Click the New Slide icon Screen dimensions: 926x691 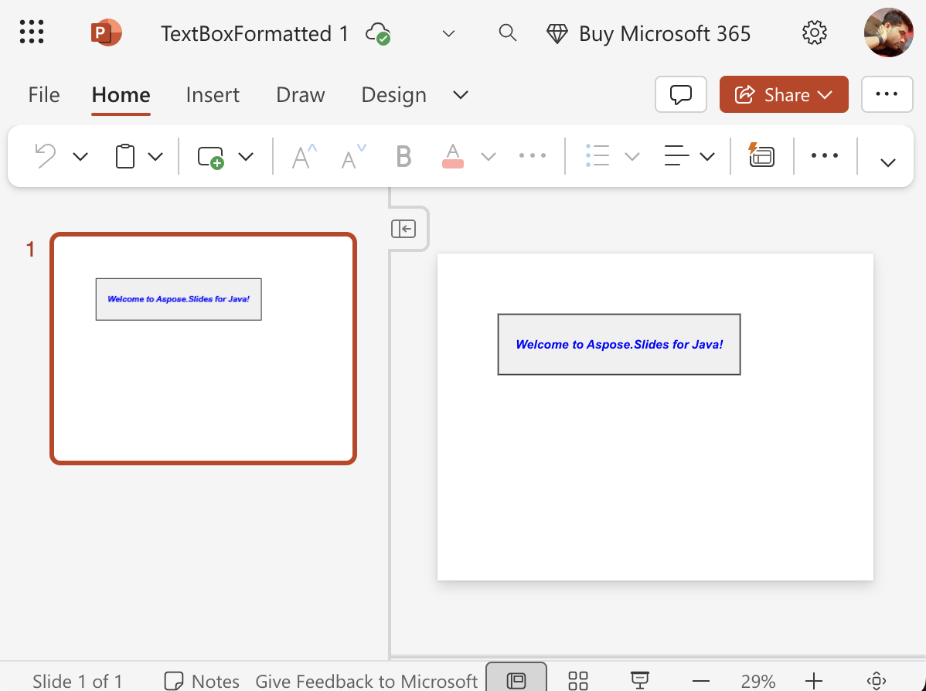tap(210, 157)
